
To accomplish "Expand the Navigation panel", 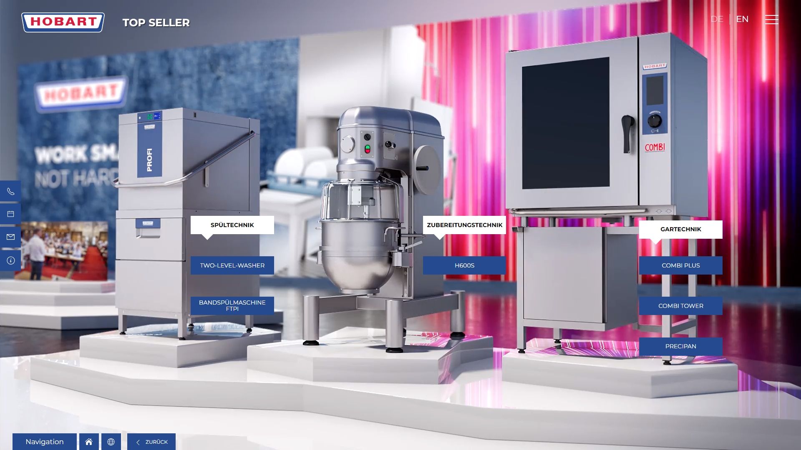I will (x=45, y=442).
